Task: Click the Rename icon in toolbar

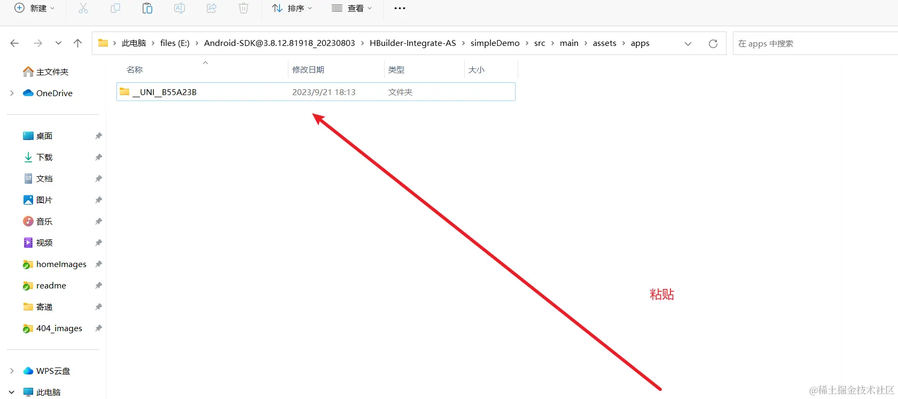Action: 179,9
